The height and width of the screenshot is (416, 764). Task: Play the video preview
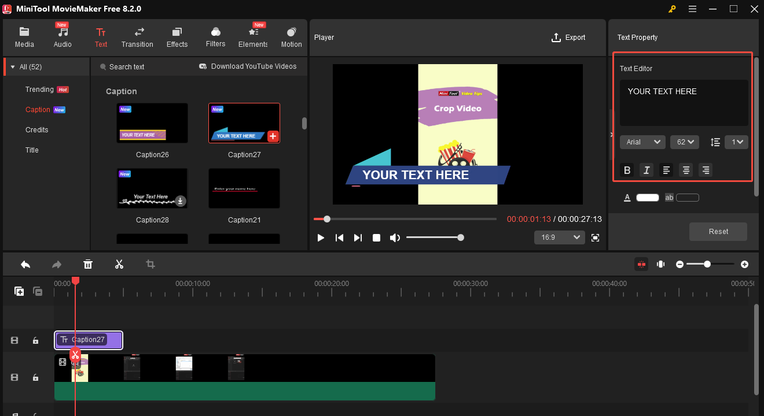click(321, 237)
